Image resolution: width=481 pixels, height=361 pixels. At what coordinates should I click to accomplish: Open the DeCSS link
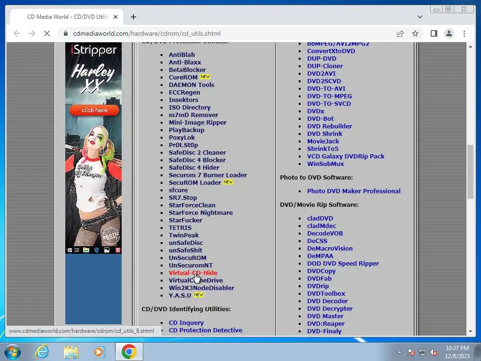(x=317, y=241)
